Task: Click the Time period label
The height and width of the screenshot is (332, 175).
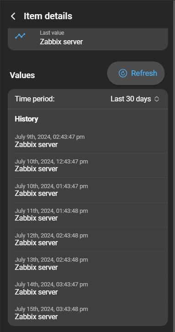Action: (x=35, y=99)
